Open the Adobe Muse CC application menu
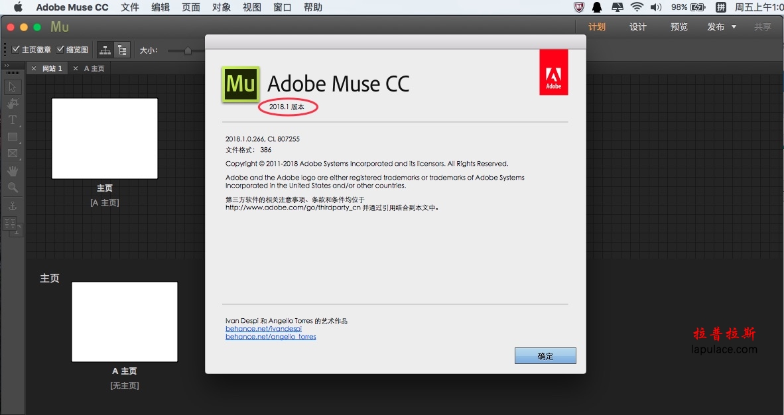This screenshot has width=784, height=415. pos(72,7)
